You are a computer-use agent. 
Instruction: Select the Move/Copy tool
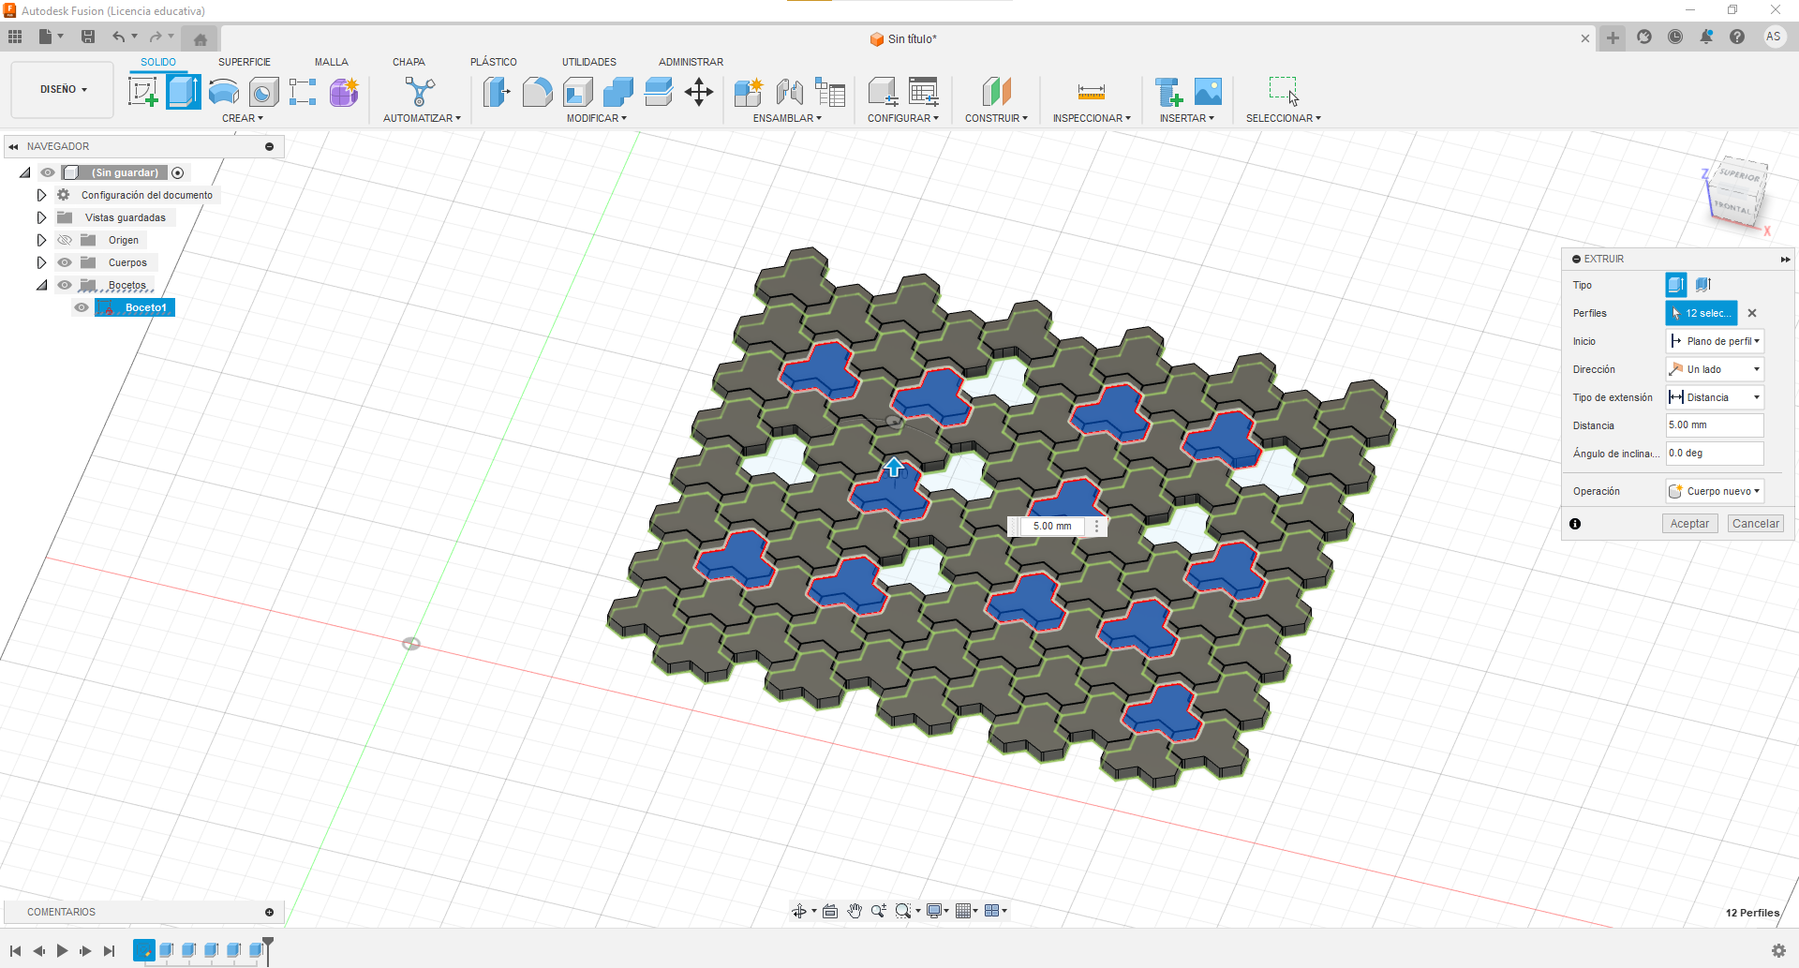[699, 92]
